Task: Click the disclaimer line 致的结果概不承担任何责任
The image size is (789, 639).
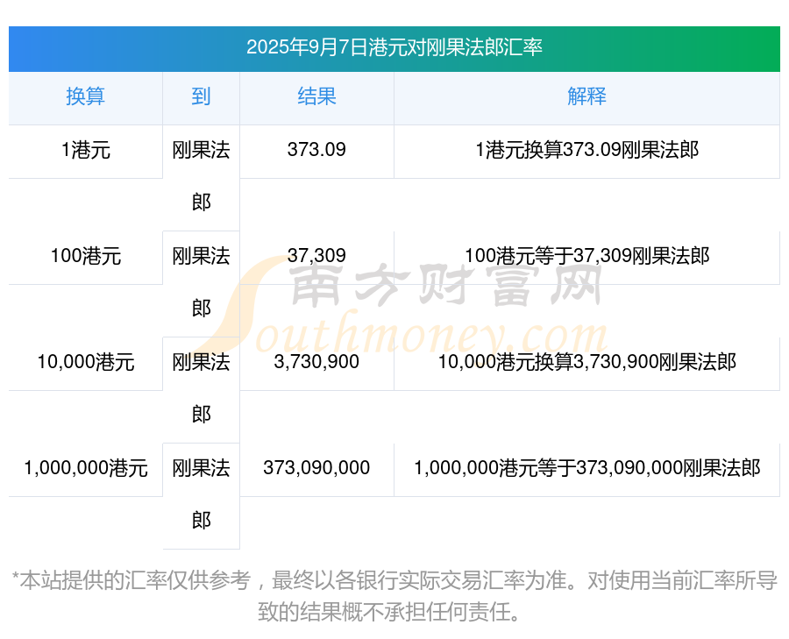Action: (388, 613)
